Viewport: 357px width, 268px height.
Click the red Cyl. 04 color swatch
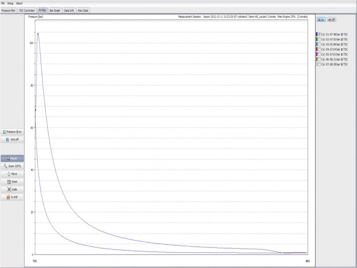tap(317, 49)
